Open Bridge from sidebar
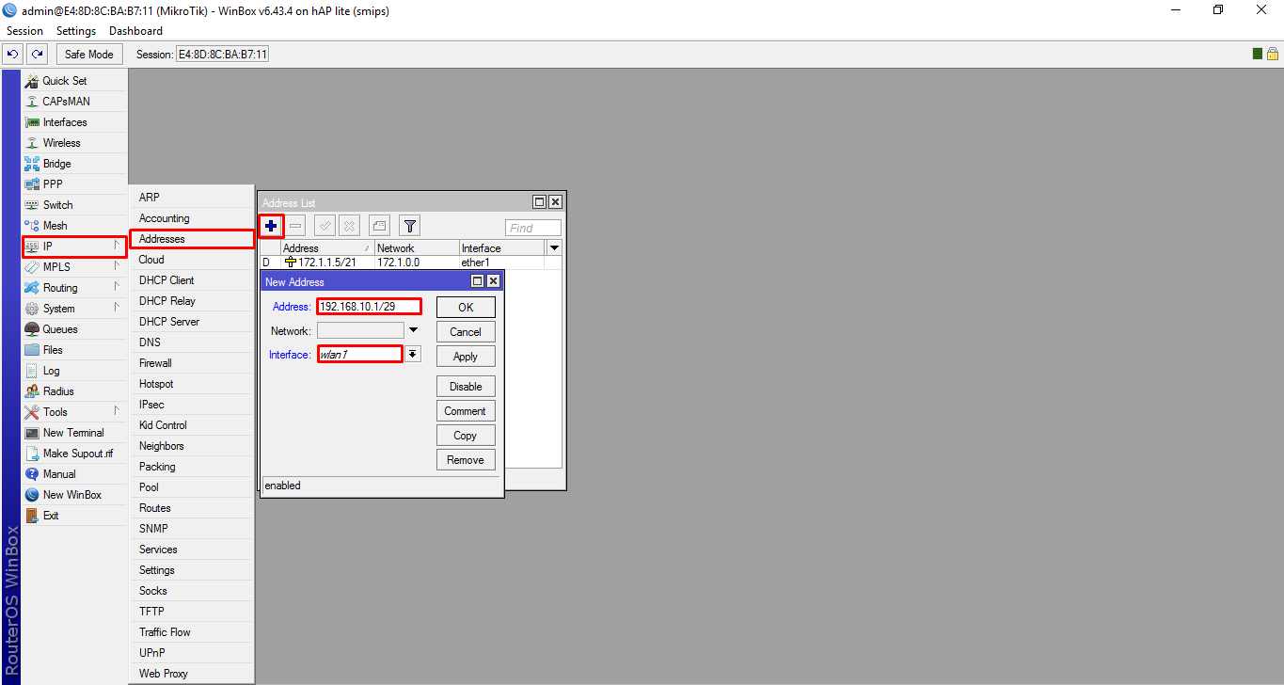 click(74, 164)
